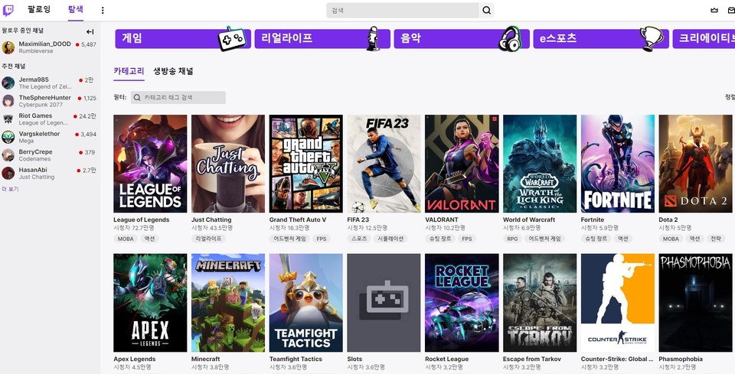Collapse the followed channels sidebar

click(90, 31)
